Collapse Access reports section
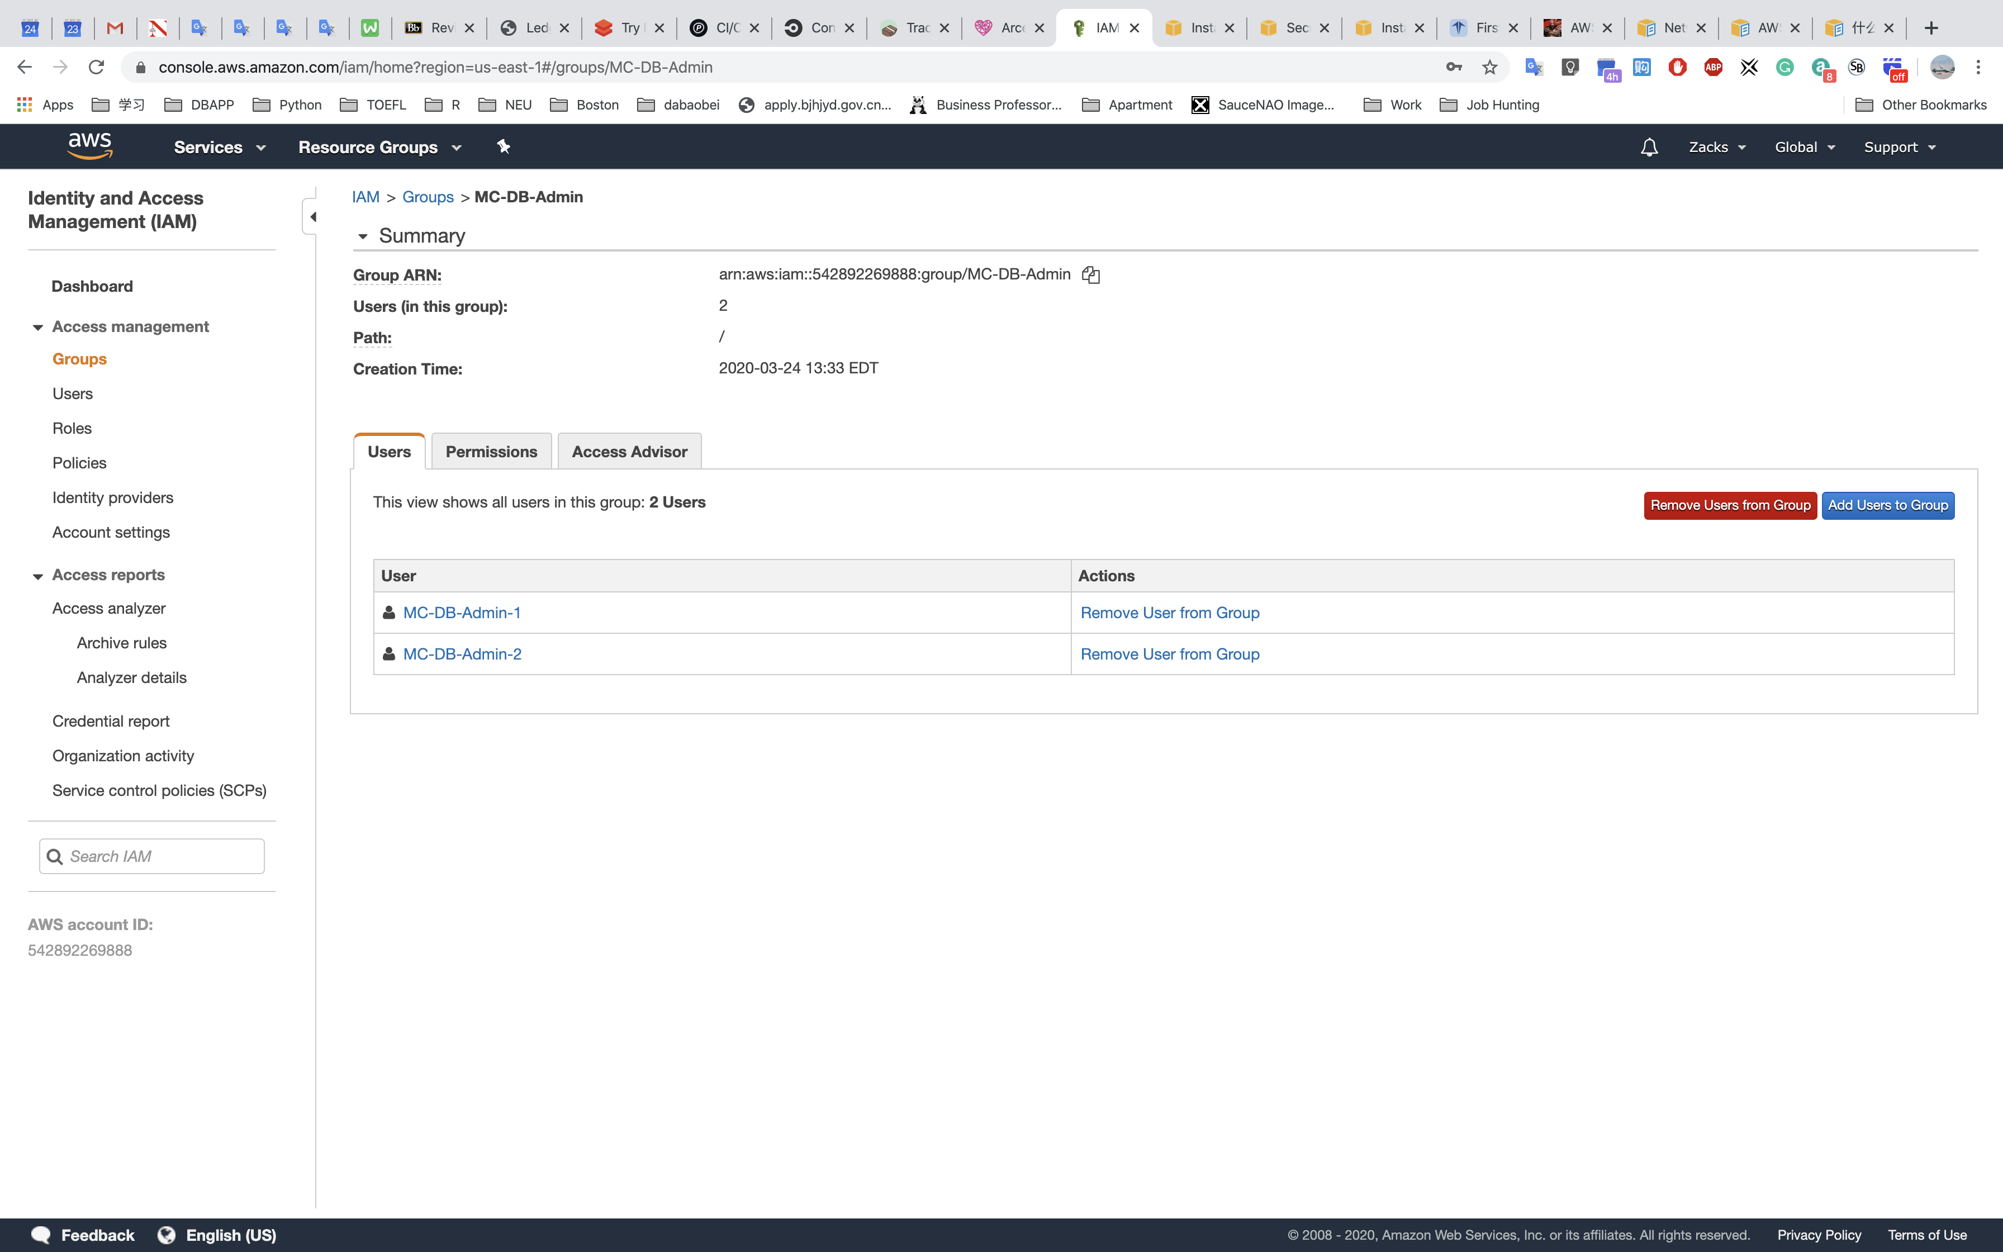 (x=38, y=576)
